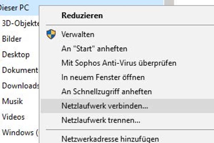Select An "Start" anheften
Viewport: 214px width, 143px height.
click(x=94, y=49)
